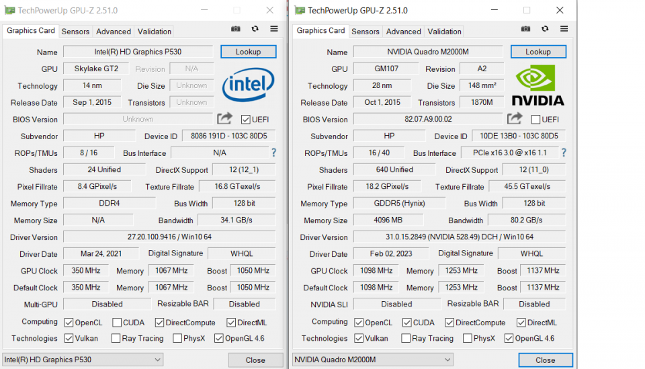Toggle CUDA checkbox in Intel window
The width and height of the screenshot is (645, 369).
[117, 323]
